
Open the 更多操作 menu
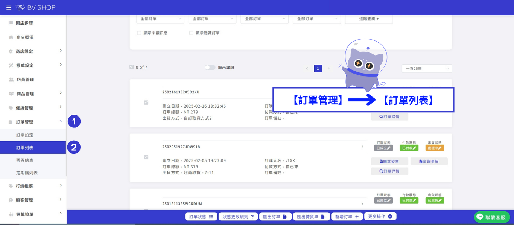pyautogui.click(x=380, y=217)
